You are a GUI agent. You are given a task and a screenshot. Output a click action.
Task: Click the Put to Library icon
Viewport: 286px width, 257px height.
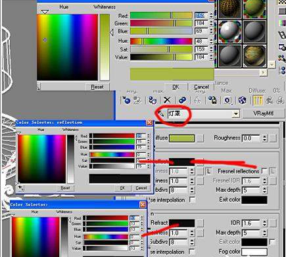tap(212, 100)
